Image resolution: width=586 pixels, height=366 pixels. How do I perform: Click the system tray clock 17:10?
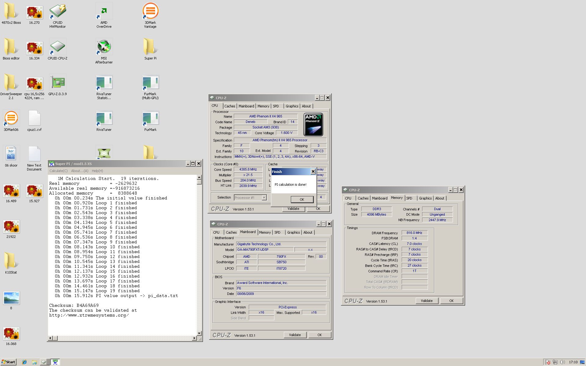[x=573, y=362]
